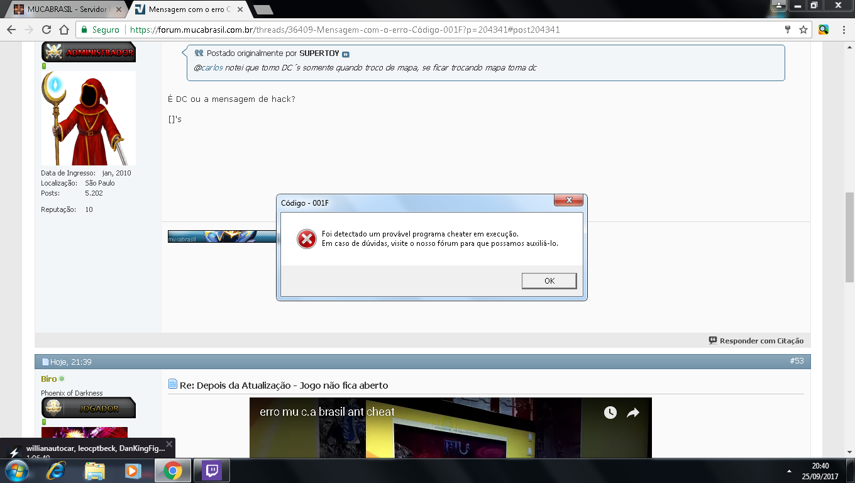Close the Mensagem com o erro tab
This screenshot has height=483, width=855.
[240, 9]
